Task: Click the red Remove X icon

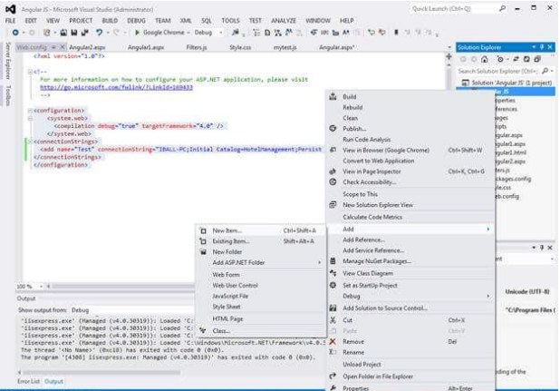Action: click(333, 341)
